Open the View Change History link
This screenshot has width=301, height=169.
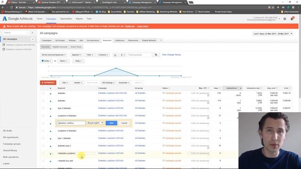tap(171, 55)
